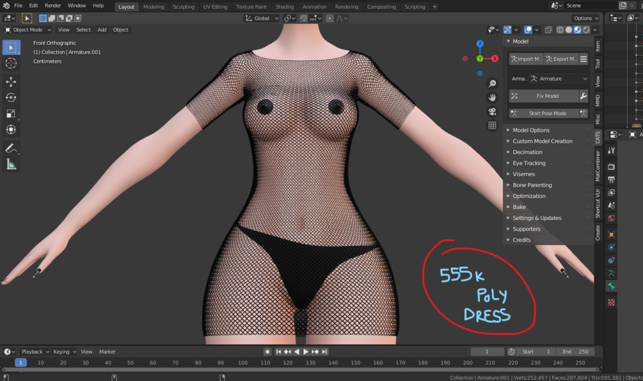This screenshot has height=381, width=643.
Task: Click the Start Pose Mode button
Action: click(x=544, y=114)
